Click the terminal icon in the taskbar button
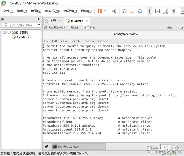184x156 pixels. point(55,146)
